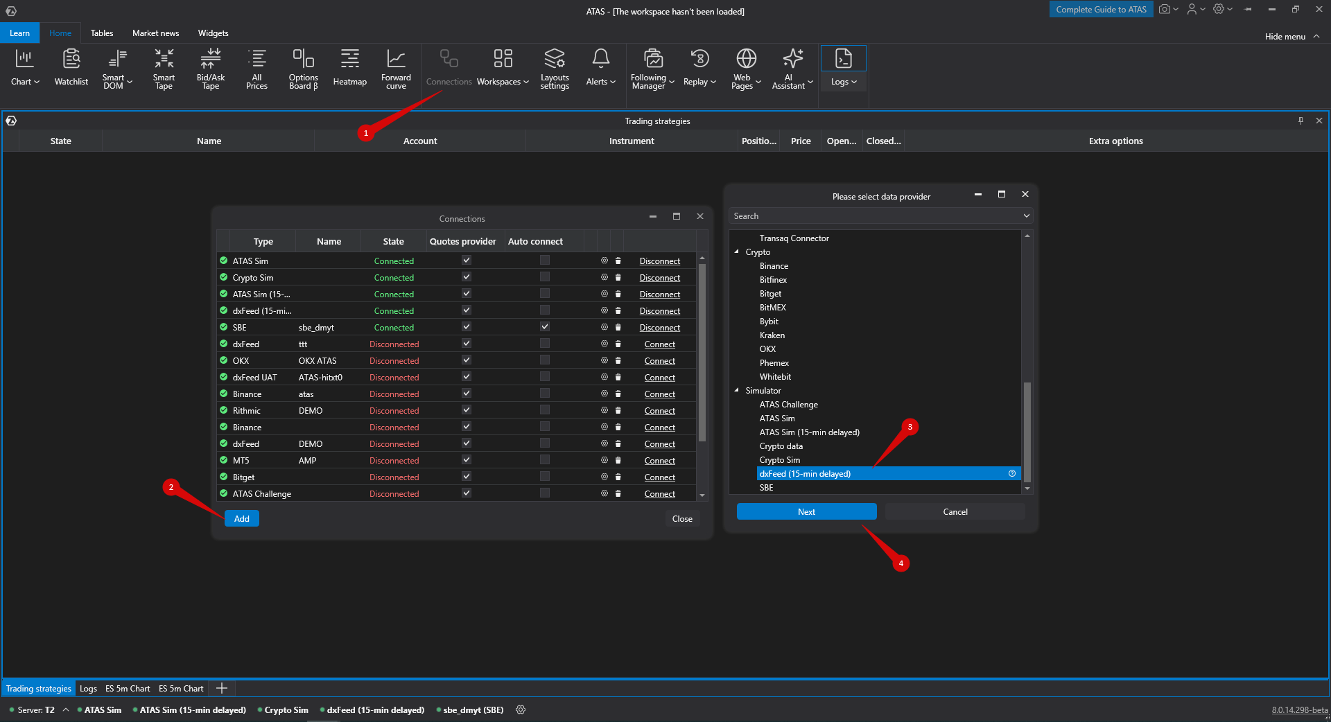This screenshot has height=722, width=1331.
Task: Open the Following Manager
Action: [x=652, y=68]
